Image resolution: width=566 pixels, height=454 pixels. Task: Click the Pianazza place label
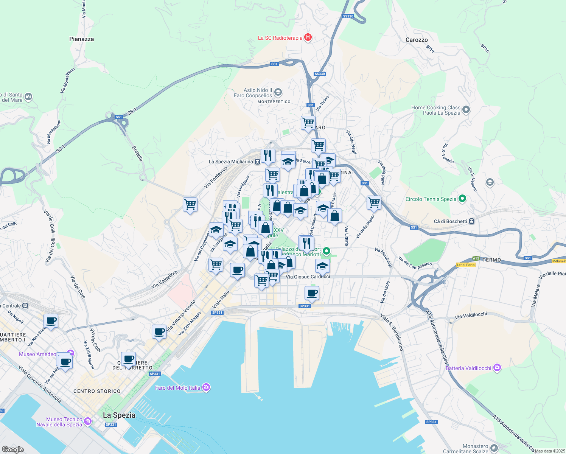point(82,39)
